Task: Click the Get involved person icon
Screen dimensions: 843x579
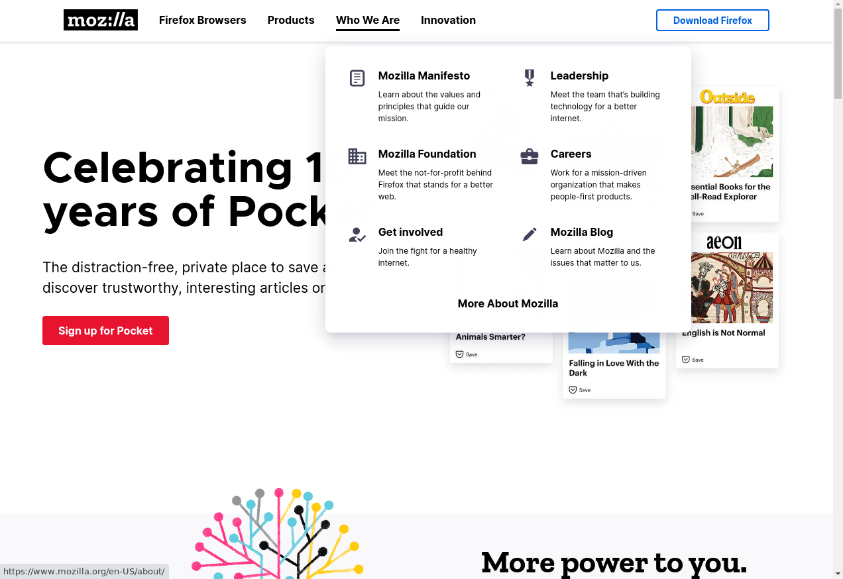Action: tap(357, 235)
